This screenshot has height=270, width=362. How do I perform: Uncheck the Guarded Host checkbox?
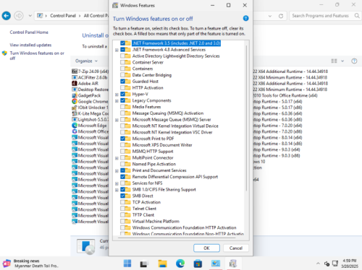click(x=123, y=82)
